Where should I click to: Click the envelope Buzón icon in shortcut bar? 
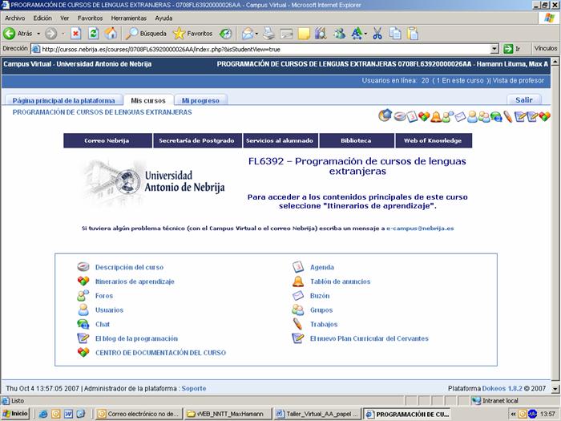point(460,116)
